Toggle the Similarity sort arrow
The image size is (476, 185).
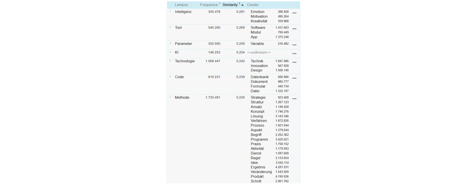click(243, 5)
